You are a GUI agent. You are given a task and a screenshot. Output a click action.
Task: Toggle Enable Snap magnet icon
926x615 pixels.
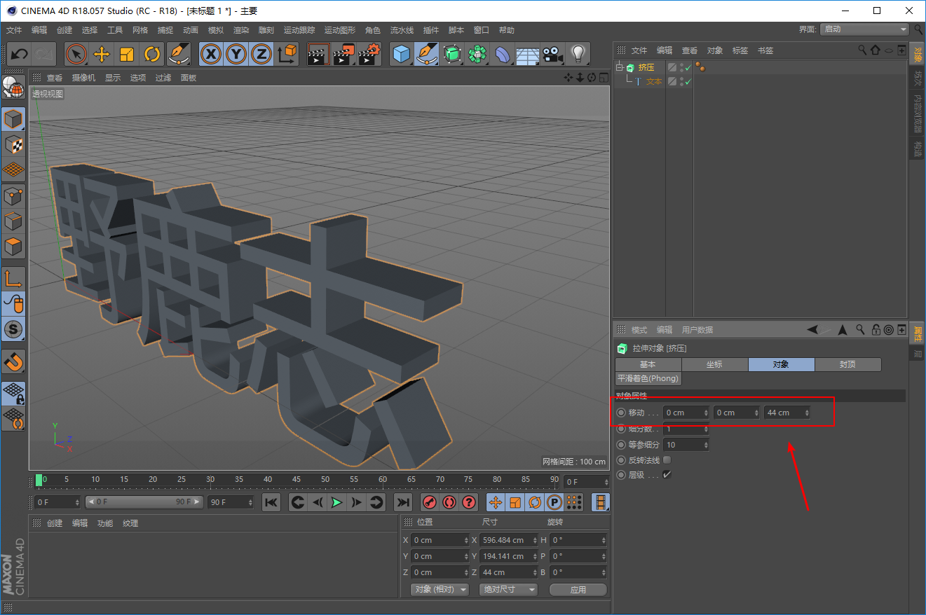13,361
